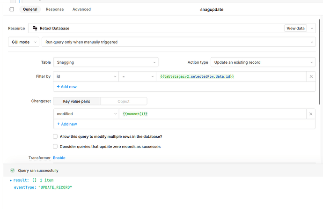Open chevron next to View data
This screenshot has width=323, height=209.
click(x=312, y=28)
